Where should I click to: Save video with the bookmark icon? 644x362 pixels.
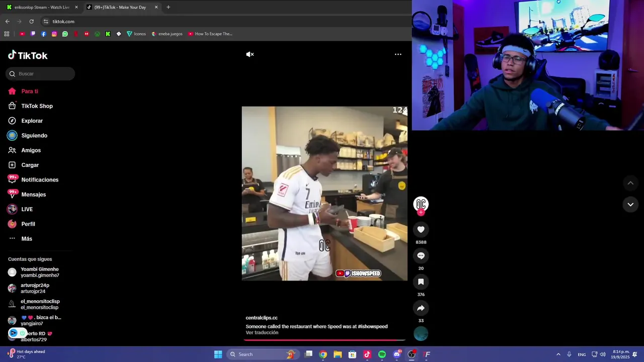421,282
